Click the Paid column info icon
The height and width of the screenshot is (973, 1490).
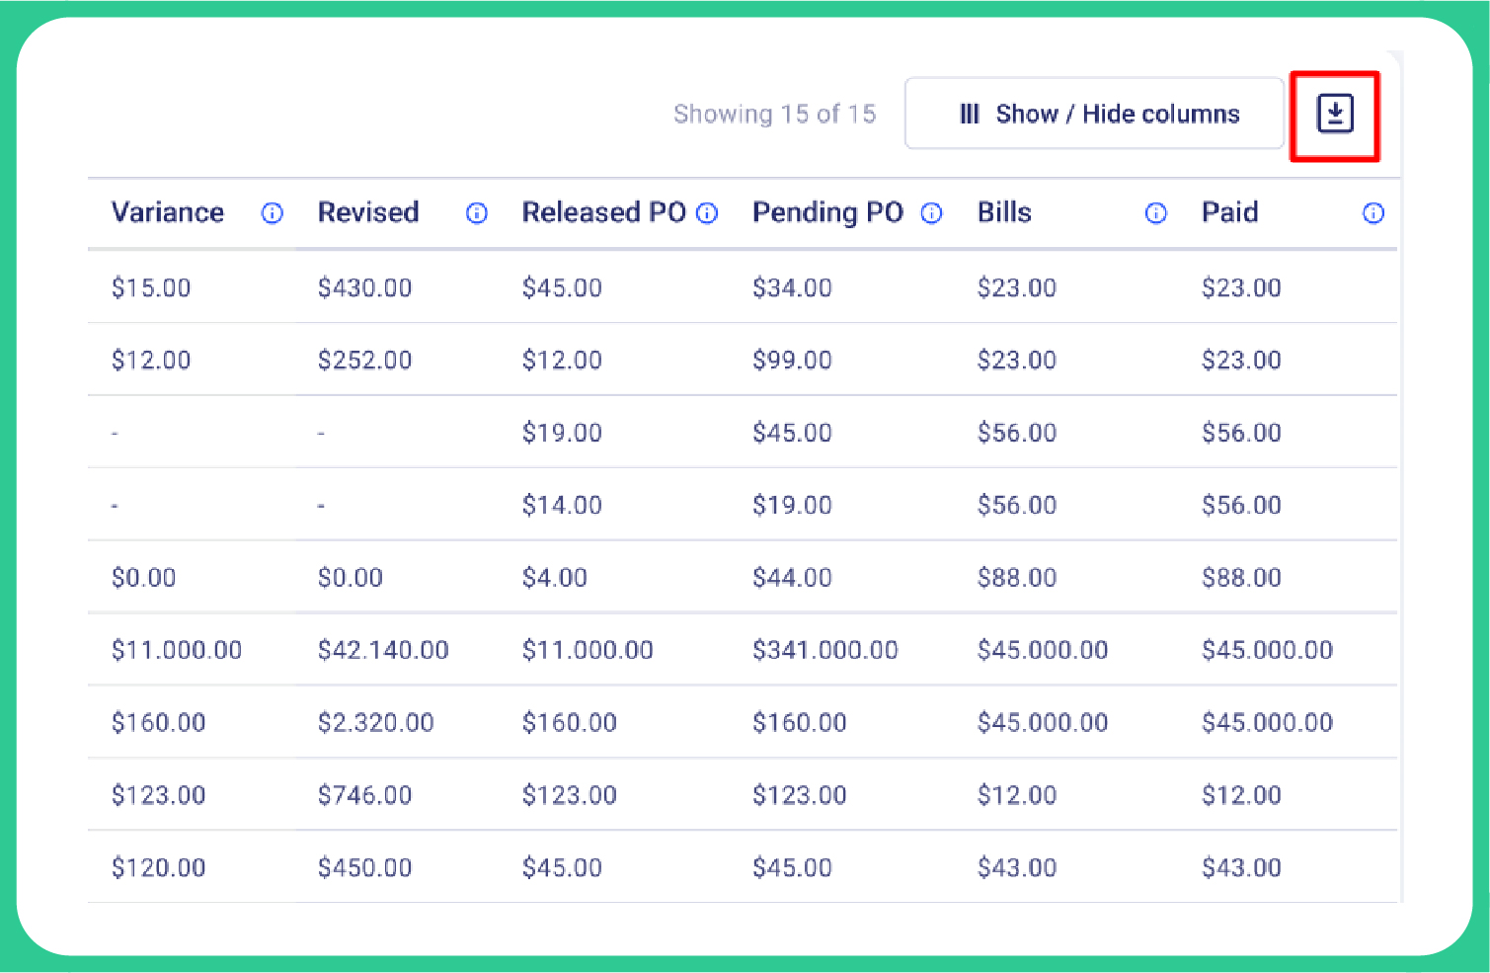(x=1373, y=213)
